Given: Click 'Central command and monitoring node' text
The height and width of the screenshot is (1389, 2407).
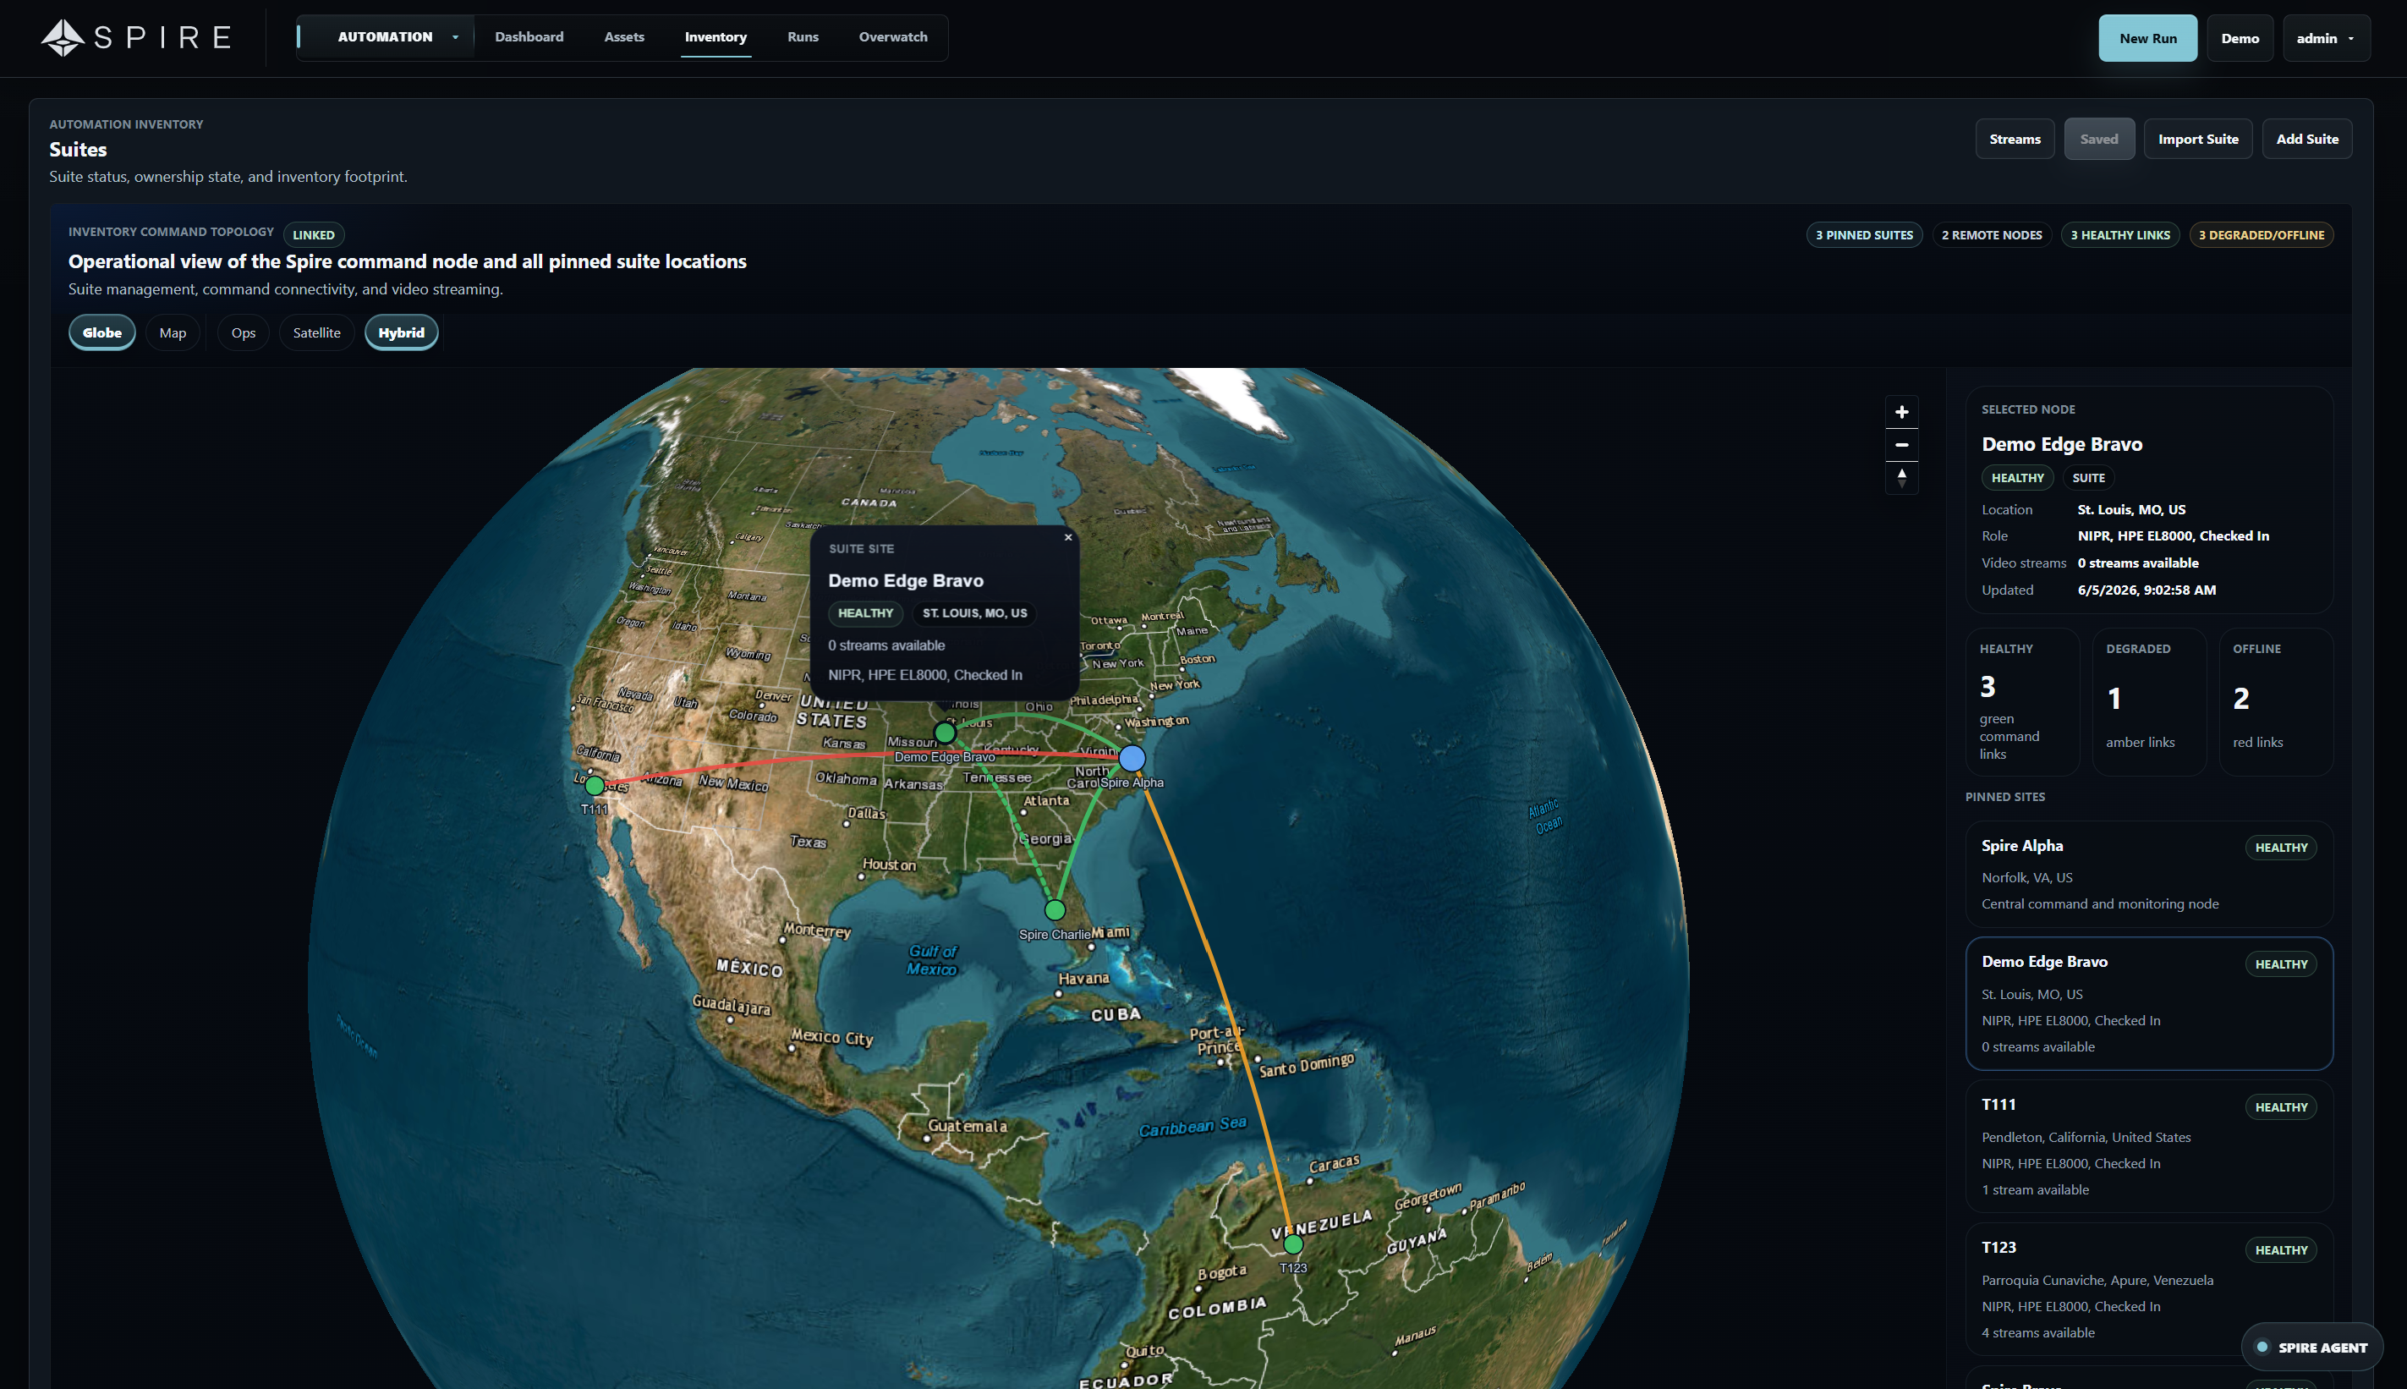Looking at the screenshot, I should [2099, 903].
